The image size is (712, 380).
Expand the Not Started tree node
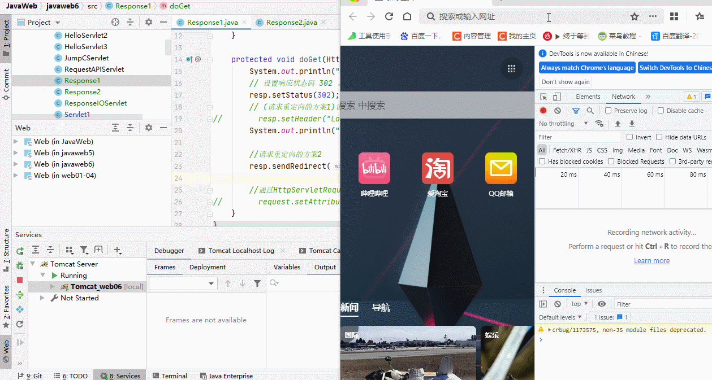42,298
